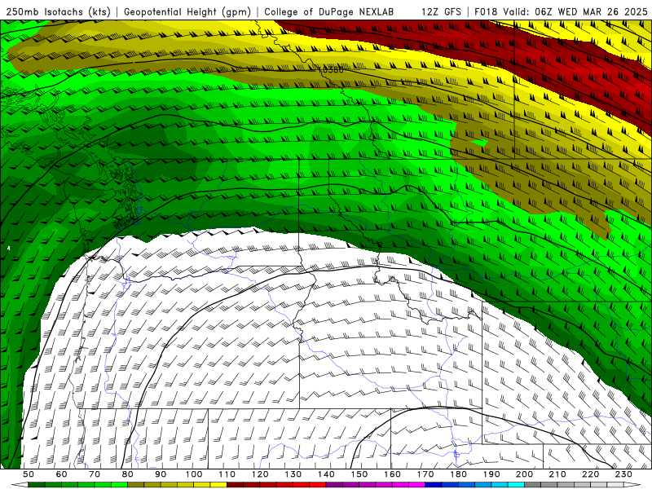Click the '250mb Isotachs (kts)' title text

[x=58, y=12]
